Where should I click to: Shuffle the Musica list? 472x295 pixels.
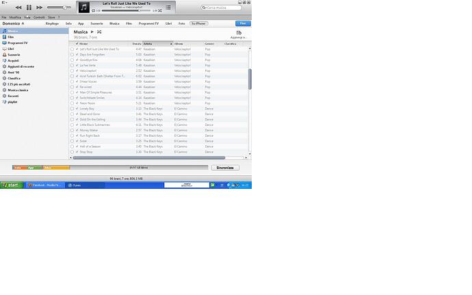pos(99,32)
